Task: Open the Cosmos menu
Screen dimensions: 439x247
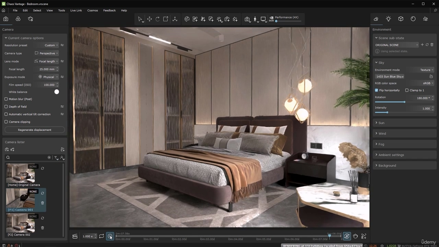Action: coord(93,10)
